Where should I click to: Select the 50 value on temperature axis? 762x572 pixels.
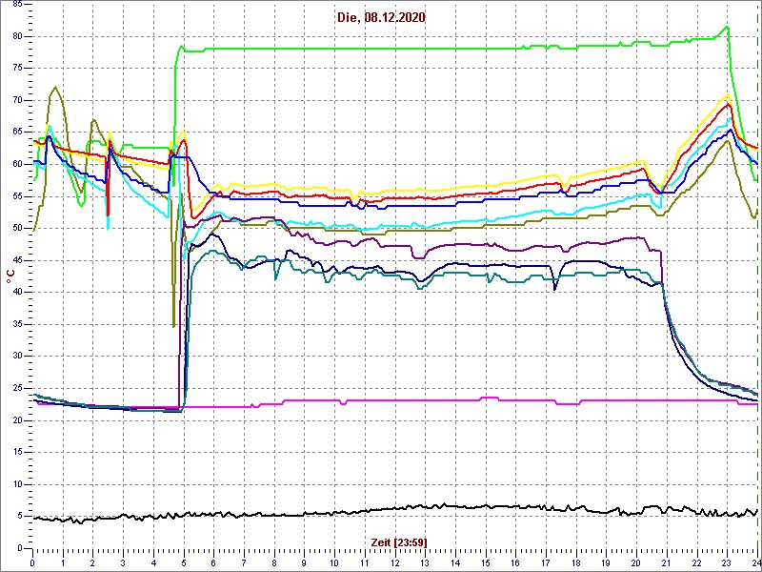point(17,228)
